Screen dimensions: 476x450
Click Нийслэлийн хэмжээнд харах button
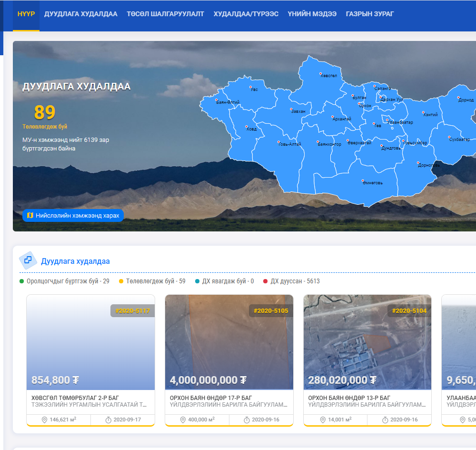click(x=73, y=216)
